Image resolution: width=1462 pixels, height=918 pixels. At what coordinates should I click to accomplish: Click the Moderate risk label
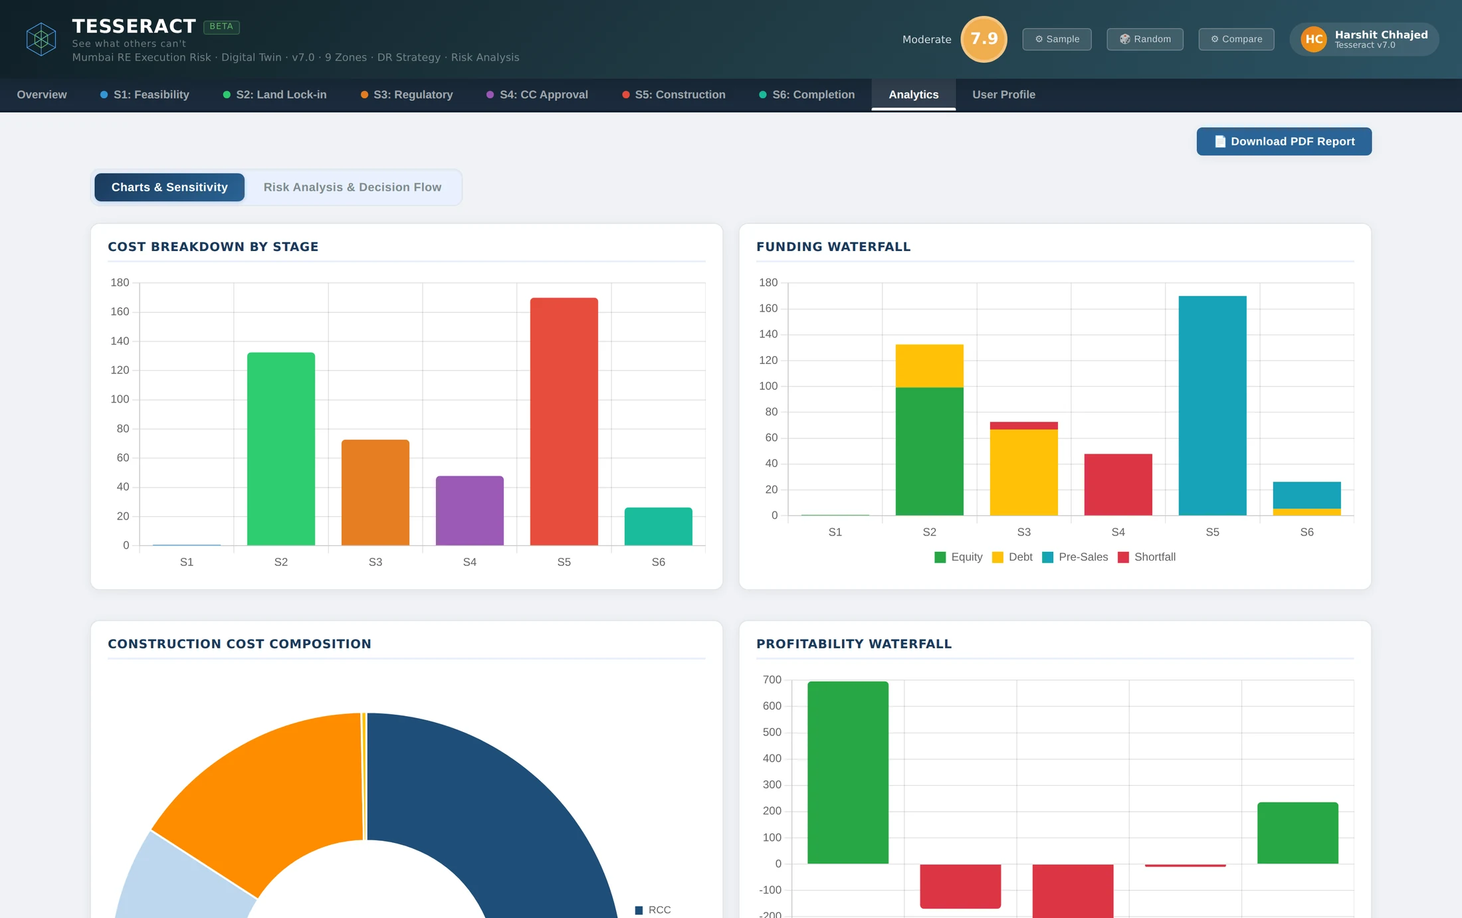926,40
